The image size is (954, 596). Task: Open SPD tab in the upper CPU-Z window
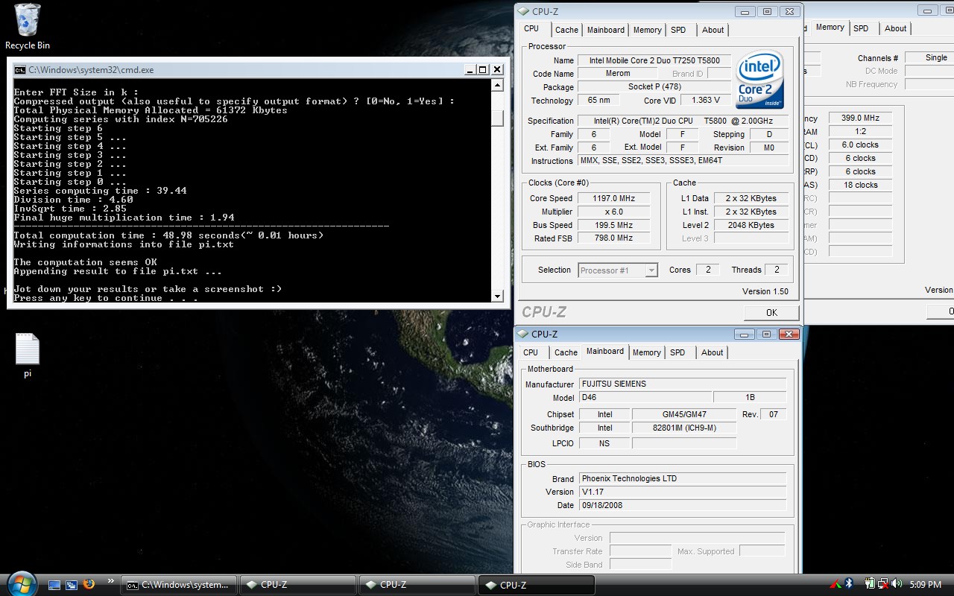[678, 30]
